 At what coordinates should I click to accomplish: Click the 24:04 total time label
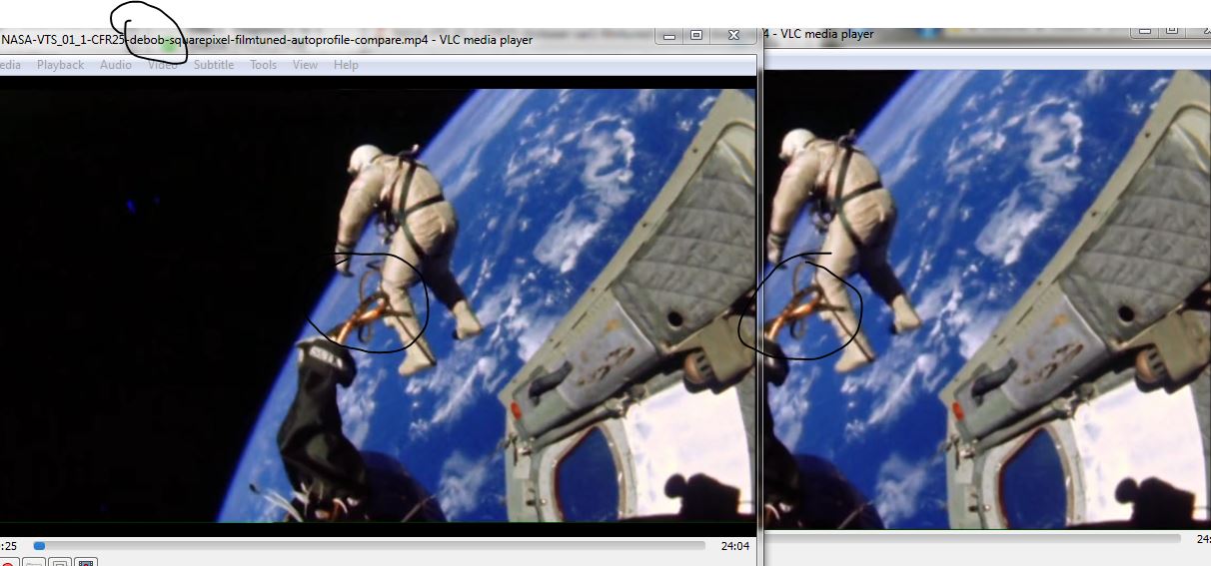[734, 546]
